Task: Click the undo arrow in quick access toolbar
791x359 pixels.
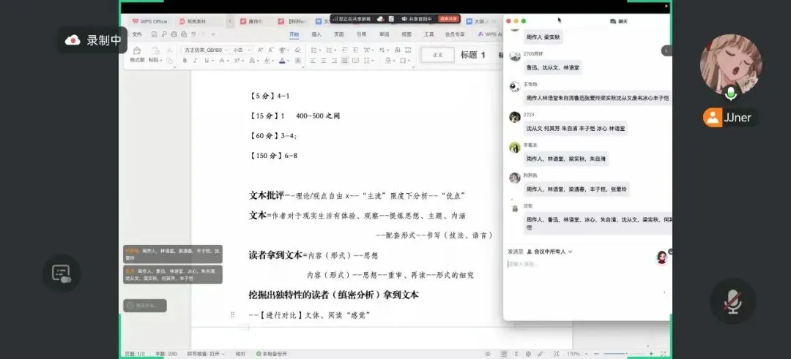Action: pyautogui.click(x=193, y=34)
